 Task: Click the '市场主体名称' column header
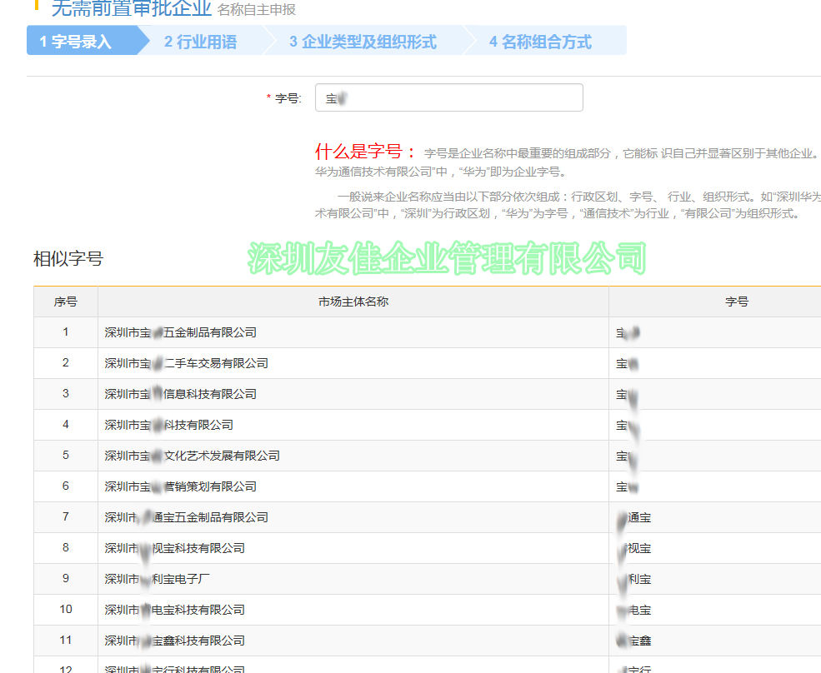coord(353,302)
